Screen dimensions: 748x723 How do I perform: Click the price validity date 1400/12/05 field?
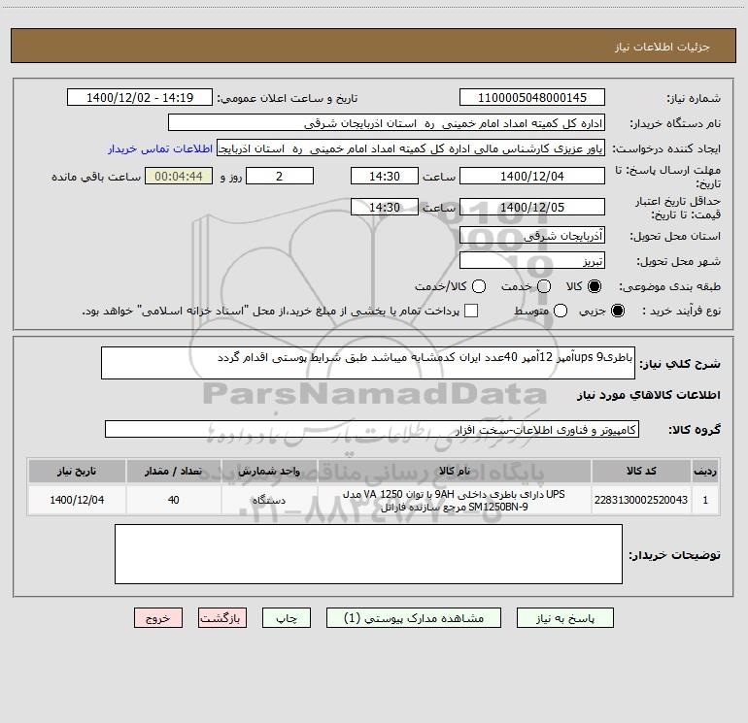532,207
